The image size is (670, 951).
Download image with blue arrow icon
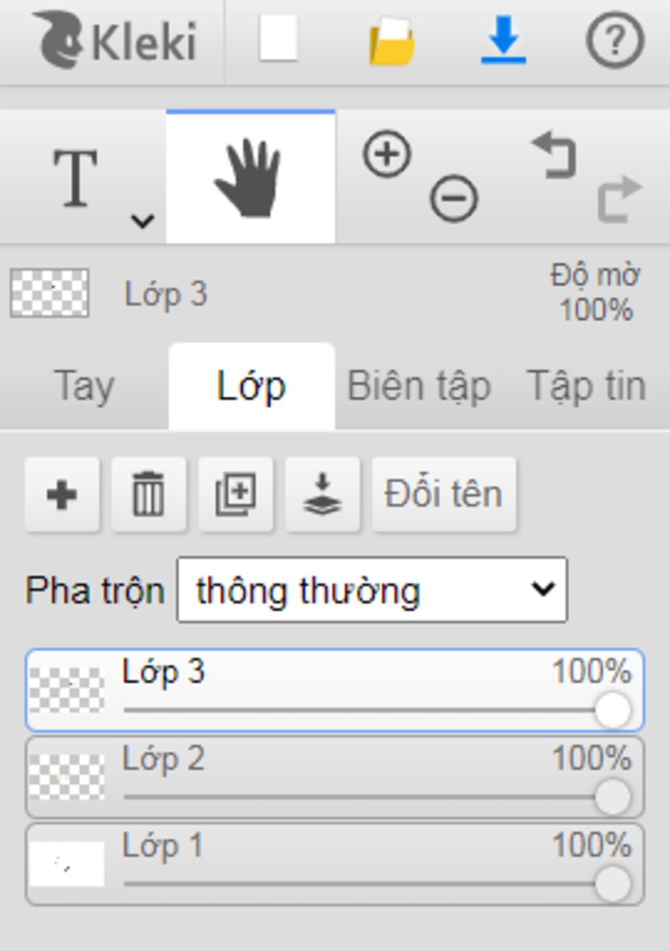point(503,41)
